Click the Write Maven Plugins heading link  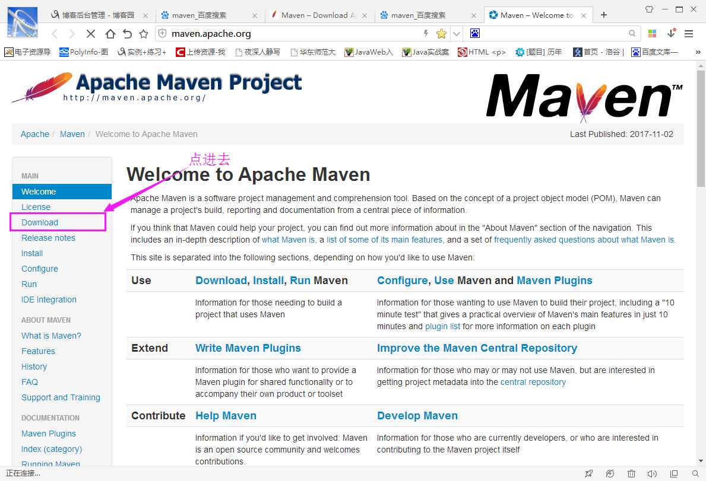coord(248,348)
